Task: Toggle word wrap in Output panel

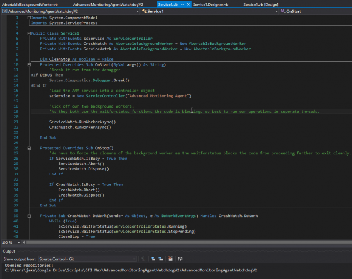Action: [181, 258]
